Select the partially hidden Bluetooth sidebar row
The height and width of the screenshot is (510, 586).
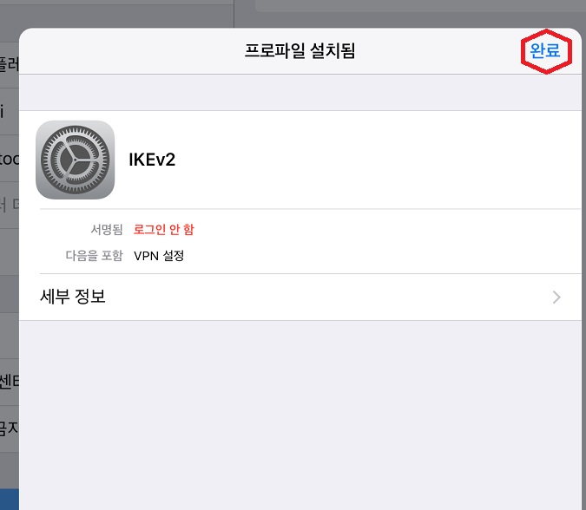pyautogui.click(x=10, y=159)
